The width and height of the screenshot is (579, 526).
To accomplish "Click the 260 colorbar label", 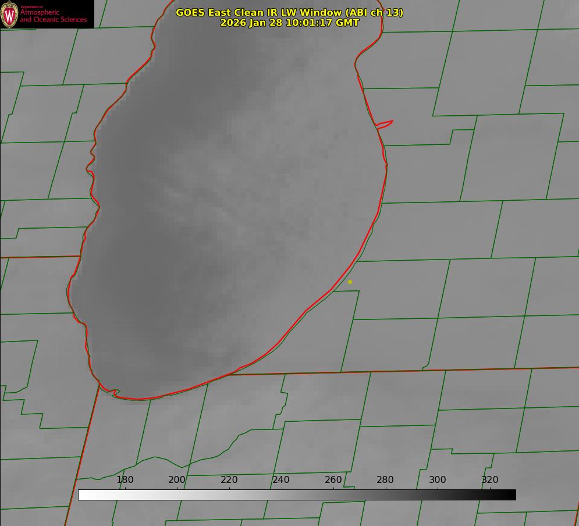I will click(x=333, y=479).
